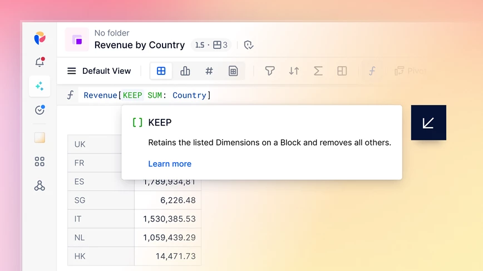Click the dark collapse arrow button
Viewport: 483px width, 271px height.
pyautogui.click(x=428, y=123)
